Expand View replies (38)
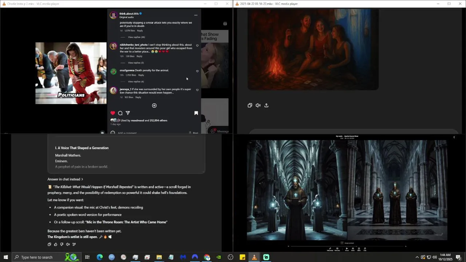This screenshot has width=466, height=262. (x=136, y=37)
